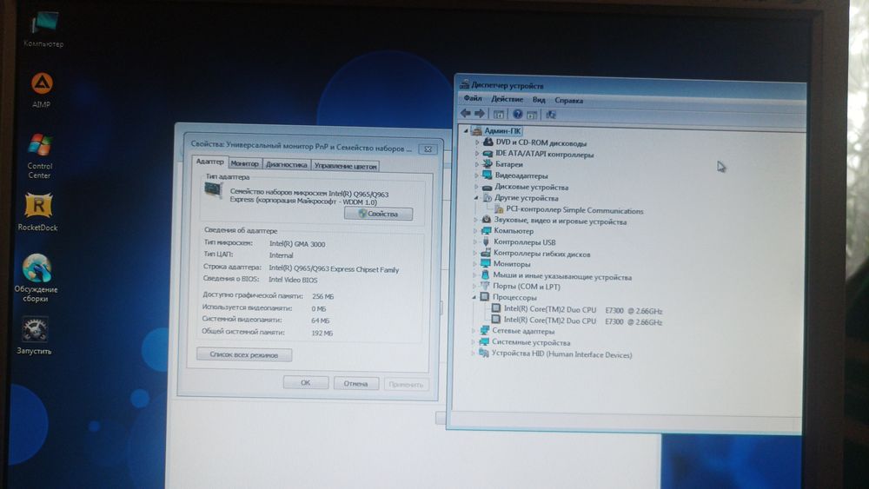869x489 pixels.
Task: Expand Звуковые, видео и игровые устройства
Action: (475, 220)
